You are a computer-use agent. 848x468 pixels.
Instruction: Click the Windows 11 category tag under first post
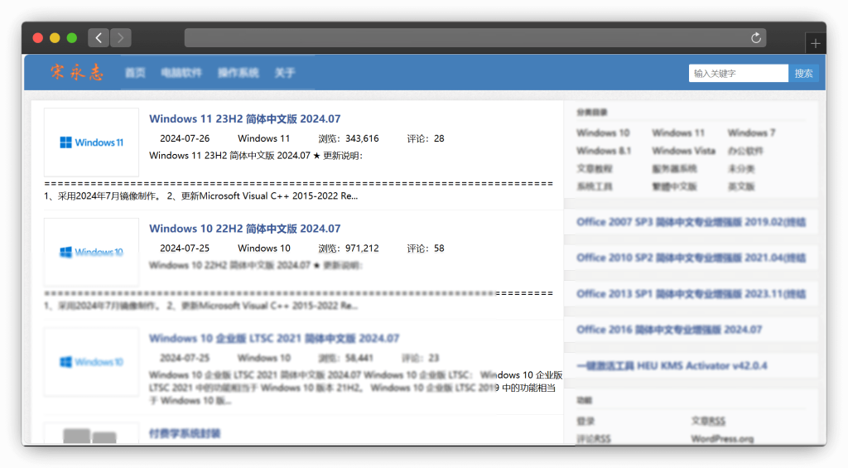coord(264,138)
